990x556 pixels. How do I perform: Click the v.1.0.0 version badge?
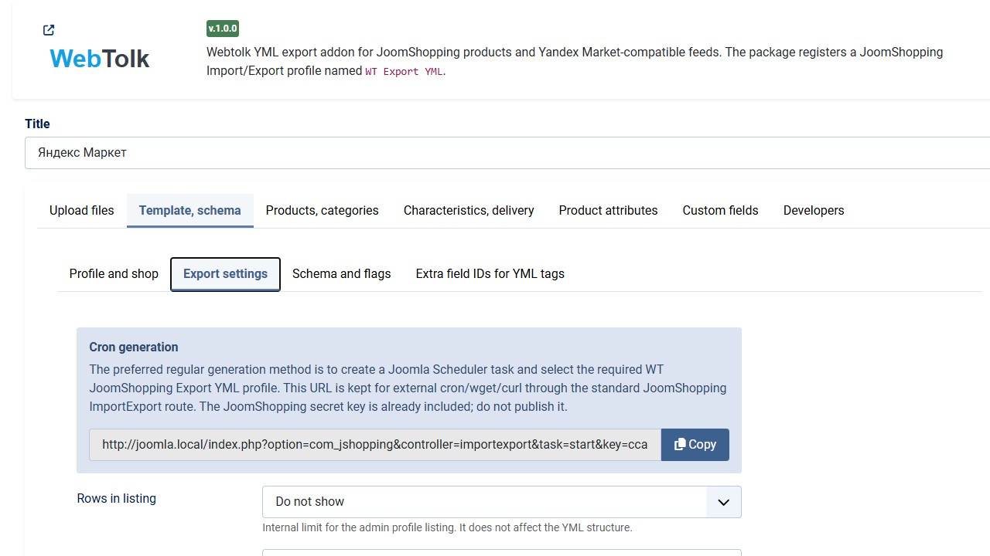click(x=223, y=29)
